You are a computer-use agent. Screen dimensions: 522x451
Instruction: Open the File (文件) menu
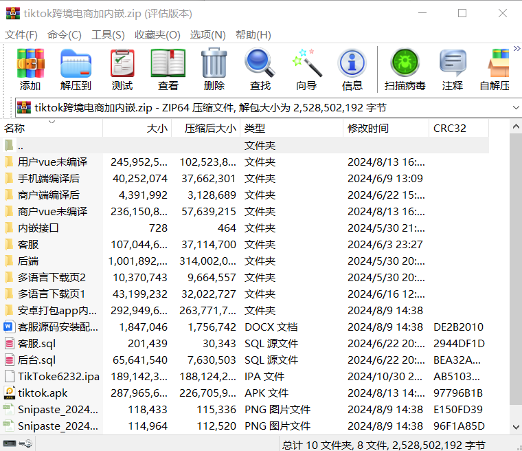coord(21,35)
